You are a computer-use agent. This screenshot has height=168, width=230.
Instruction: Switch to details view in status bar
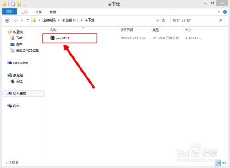click(218, 163)
